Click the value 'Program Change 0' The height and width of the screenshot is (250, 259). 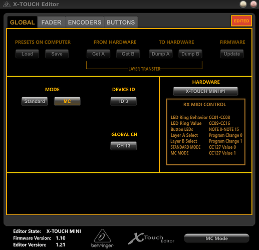(x=225, y=135)
